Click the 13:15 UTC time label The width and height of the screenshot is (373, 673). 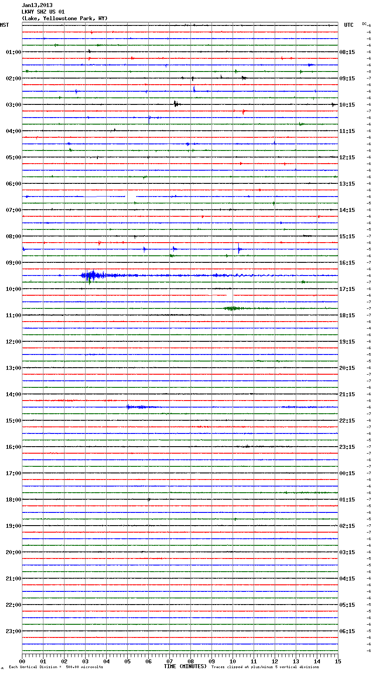pyautogui.click(x=347, y=184)
